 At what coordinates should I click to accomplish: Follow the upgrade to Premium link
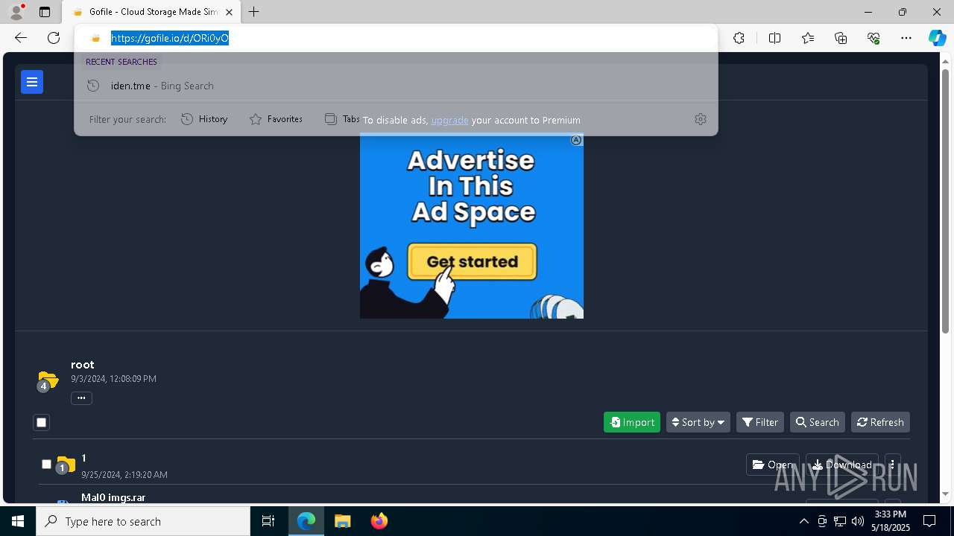[449, 120]
